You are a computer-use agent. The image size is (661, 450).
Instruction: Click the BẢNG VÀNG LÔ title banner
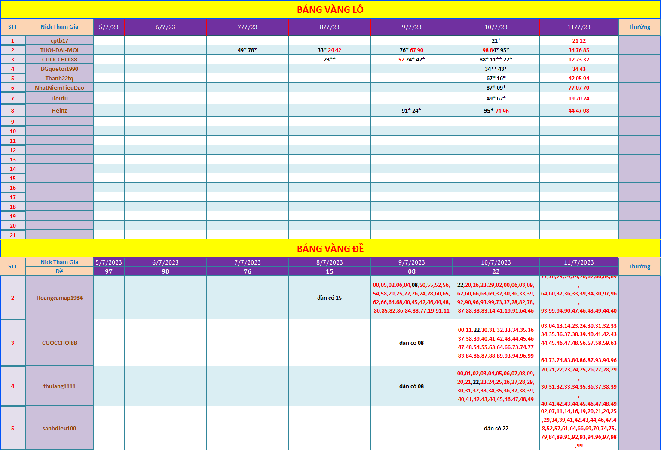pyautogui.click(x=330, y=9)
